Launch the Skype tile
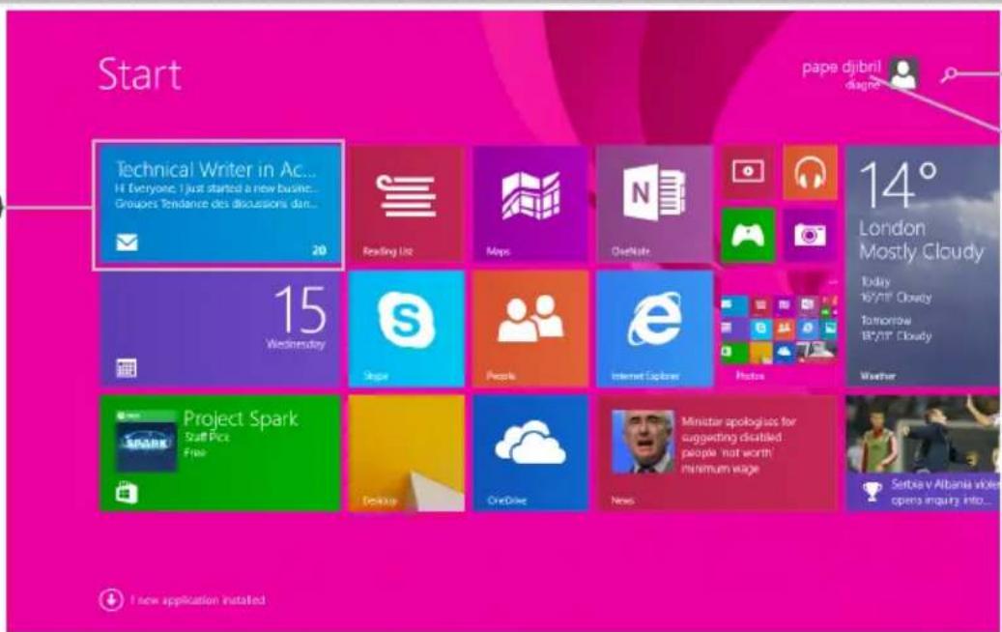Screen dimensions: 1002x632 [x=406, y=329]
